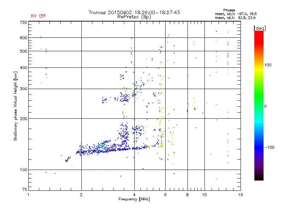Click the x-axis label '6'

(x=165, y=195)
